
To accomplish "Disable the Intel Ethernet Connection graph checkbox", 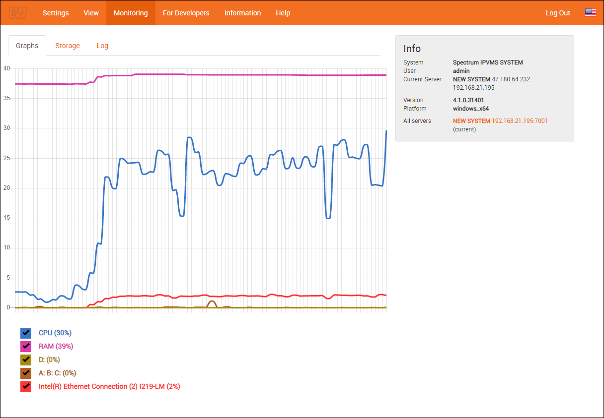I will [x=26, y=386].
